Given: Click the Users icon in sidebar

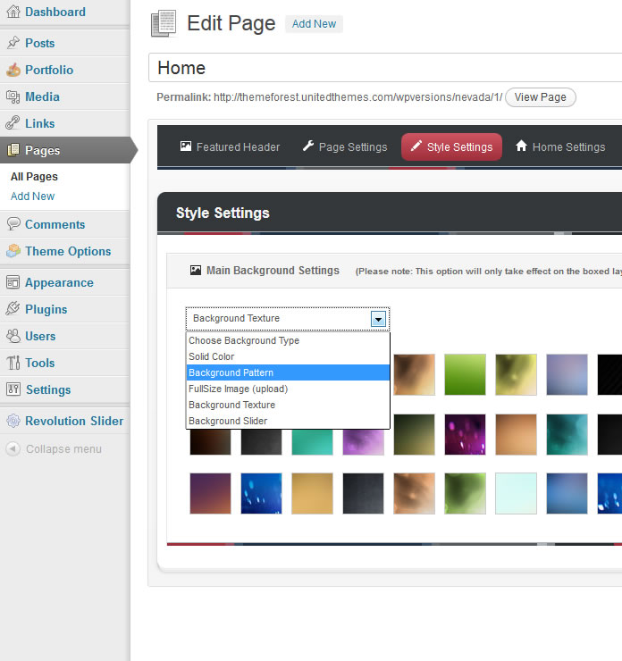Looking at the screenshot, I should click(x=13, y=336).
